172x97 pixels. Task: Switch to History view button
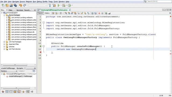(x=47, y=13)
